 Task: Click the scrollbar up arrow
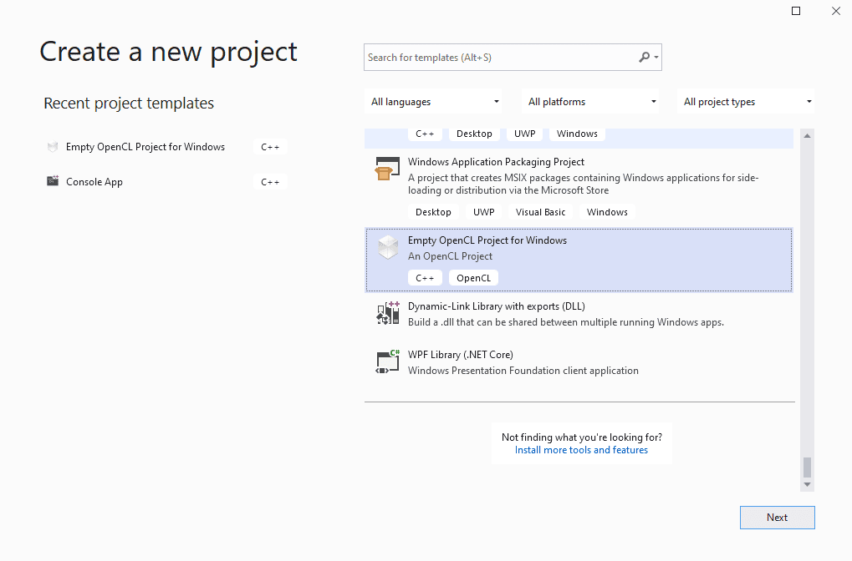[807, 135]
